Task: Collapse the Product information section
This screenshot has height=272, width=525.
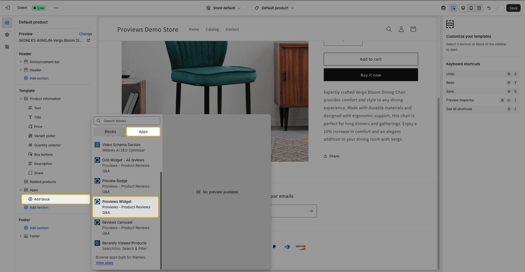Action: [x=21, y=99]
